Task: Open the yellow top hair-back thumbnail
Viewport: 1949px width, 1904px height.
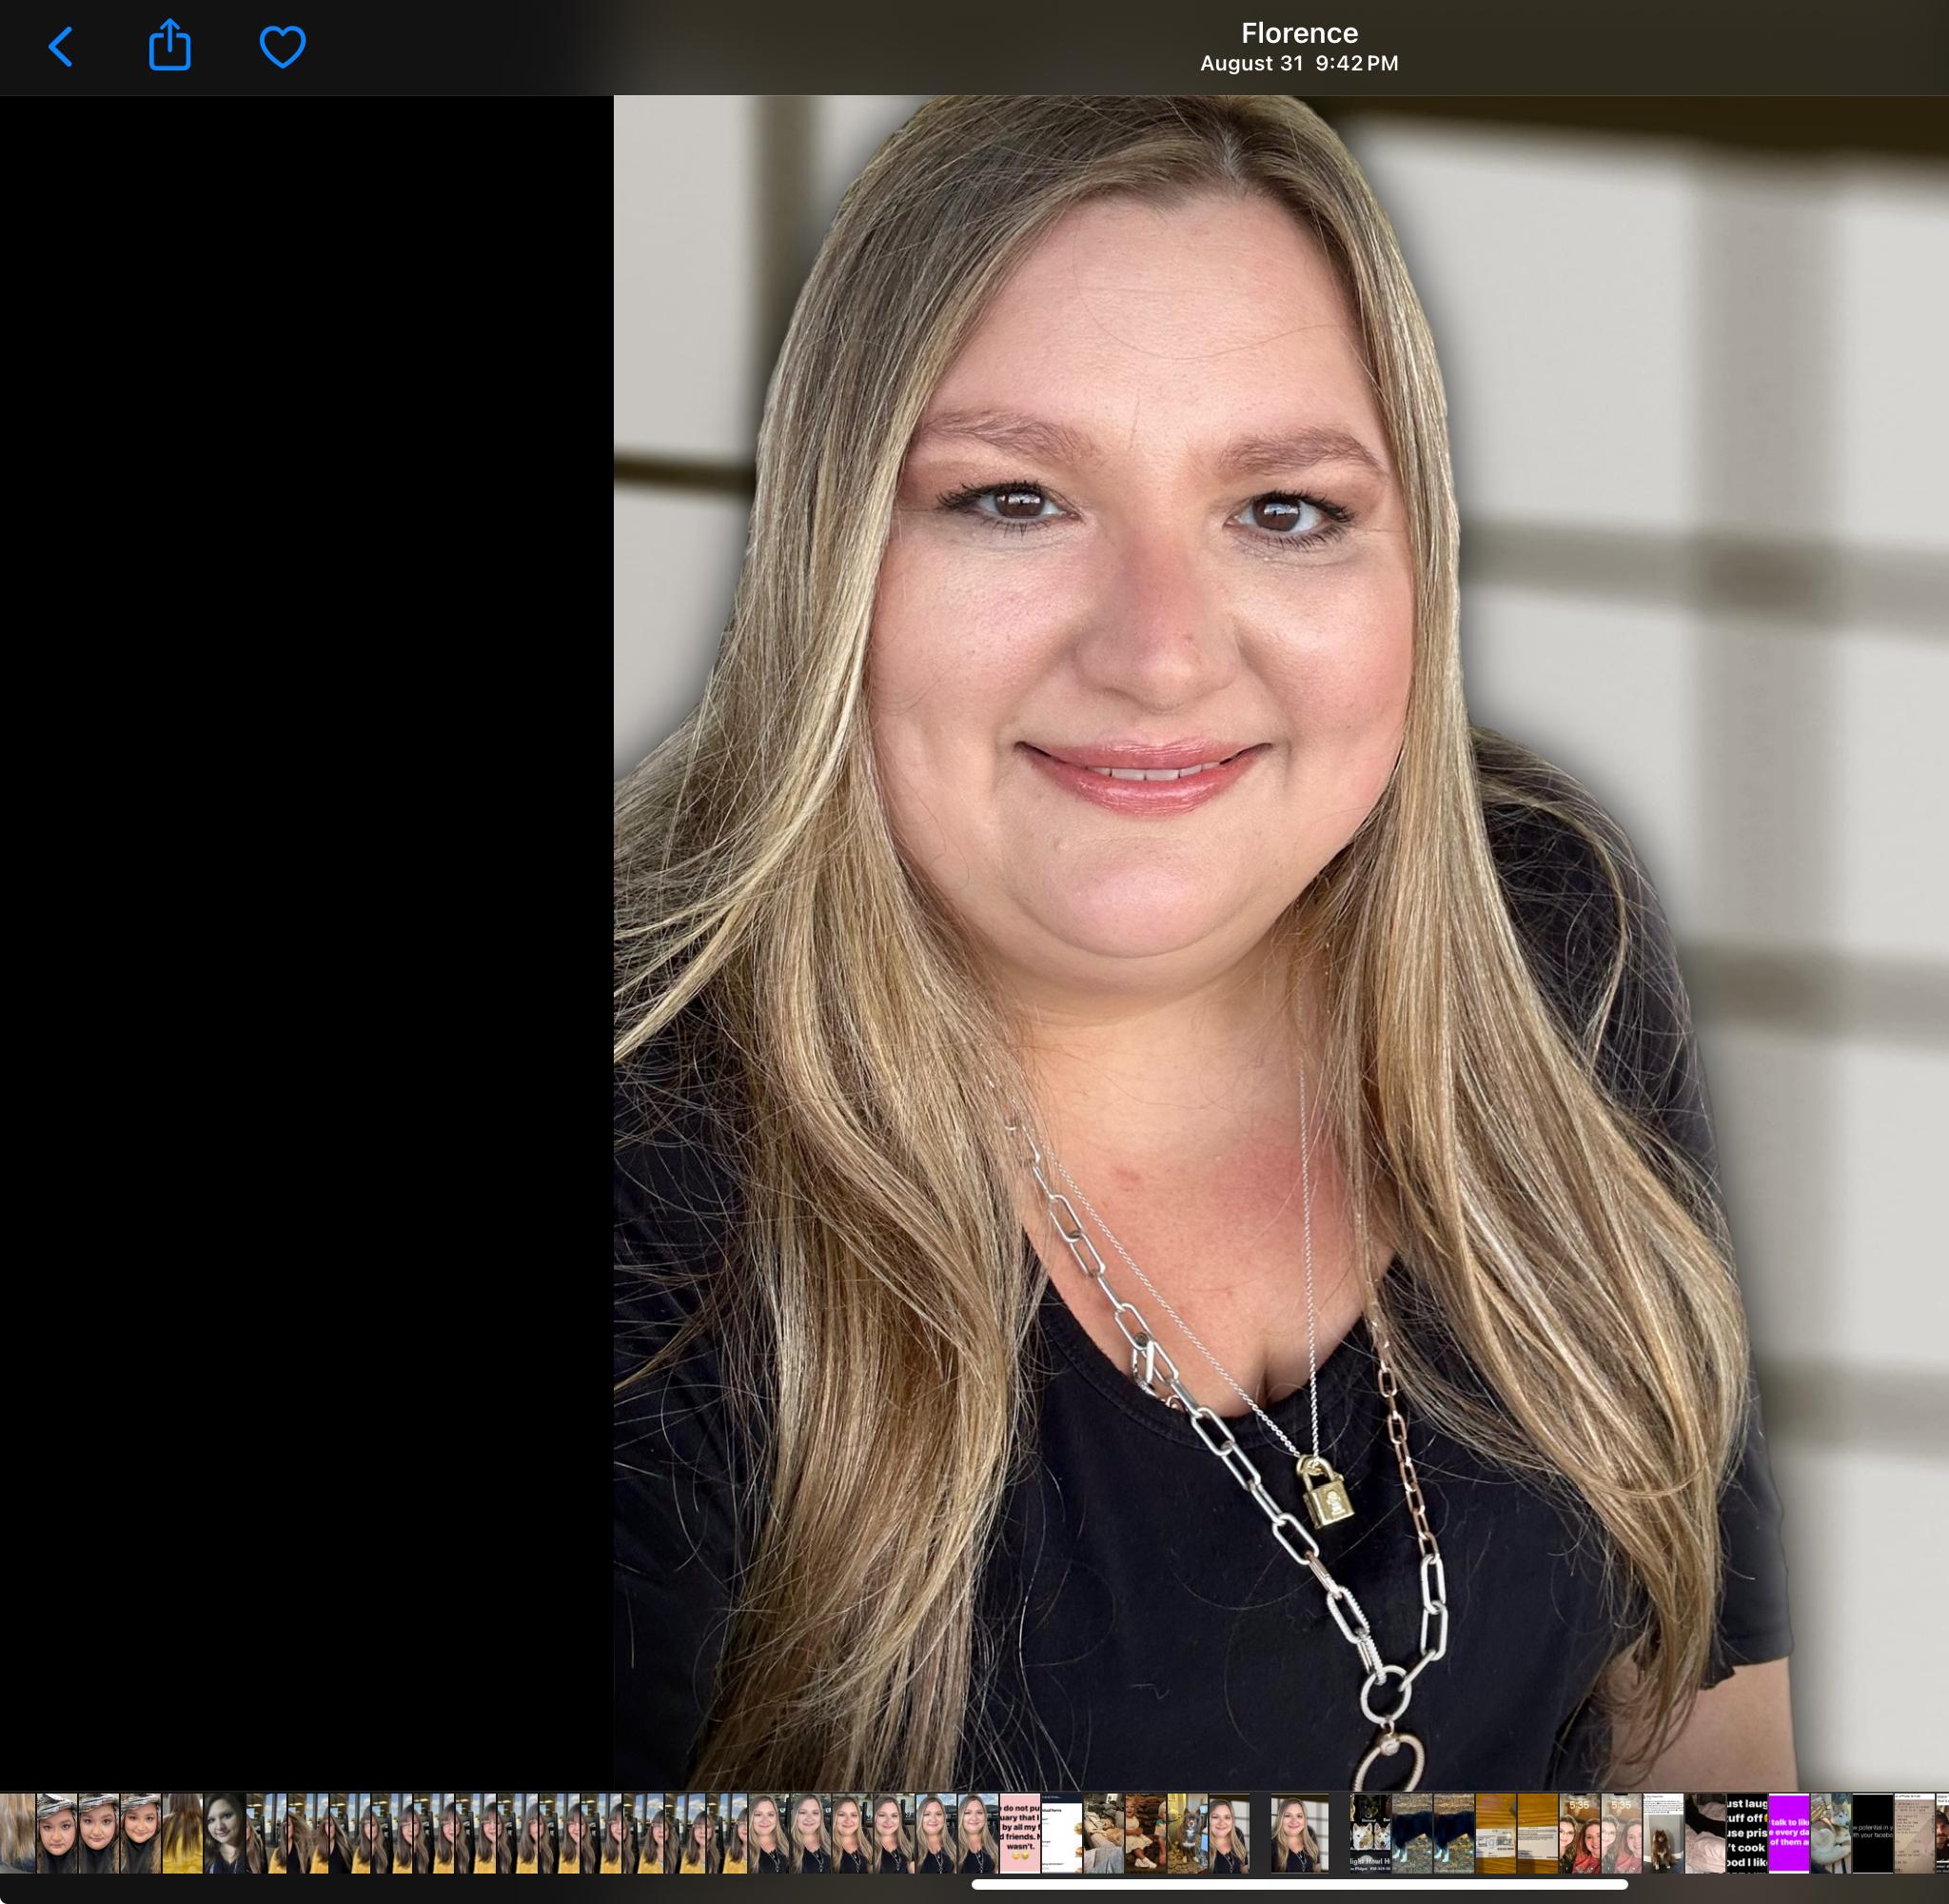Action: (x=182, y=1833)
